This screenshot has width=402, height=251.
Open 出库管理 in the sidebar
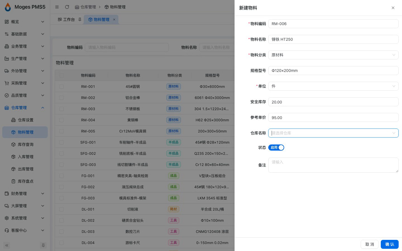tap(25, 169)
